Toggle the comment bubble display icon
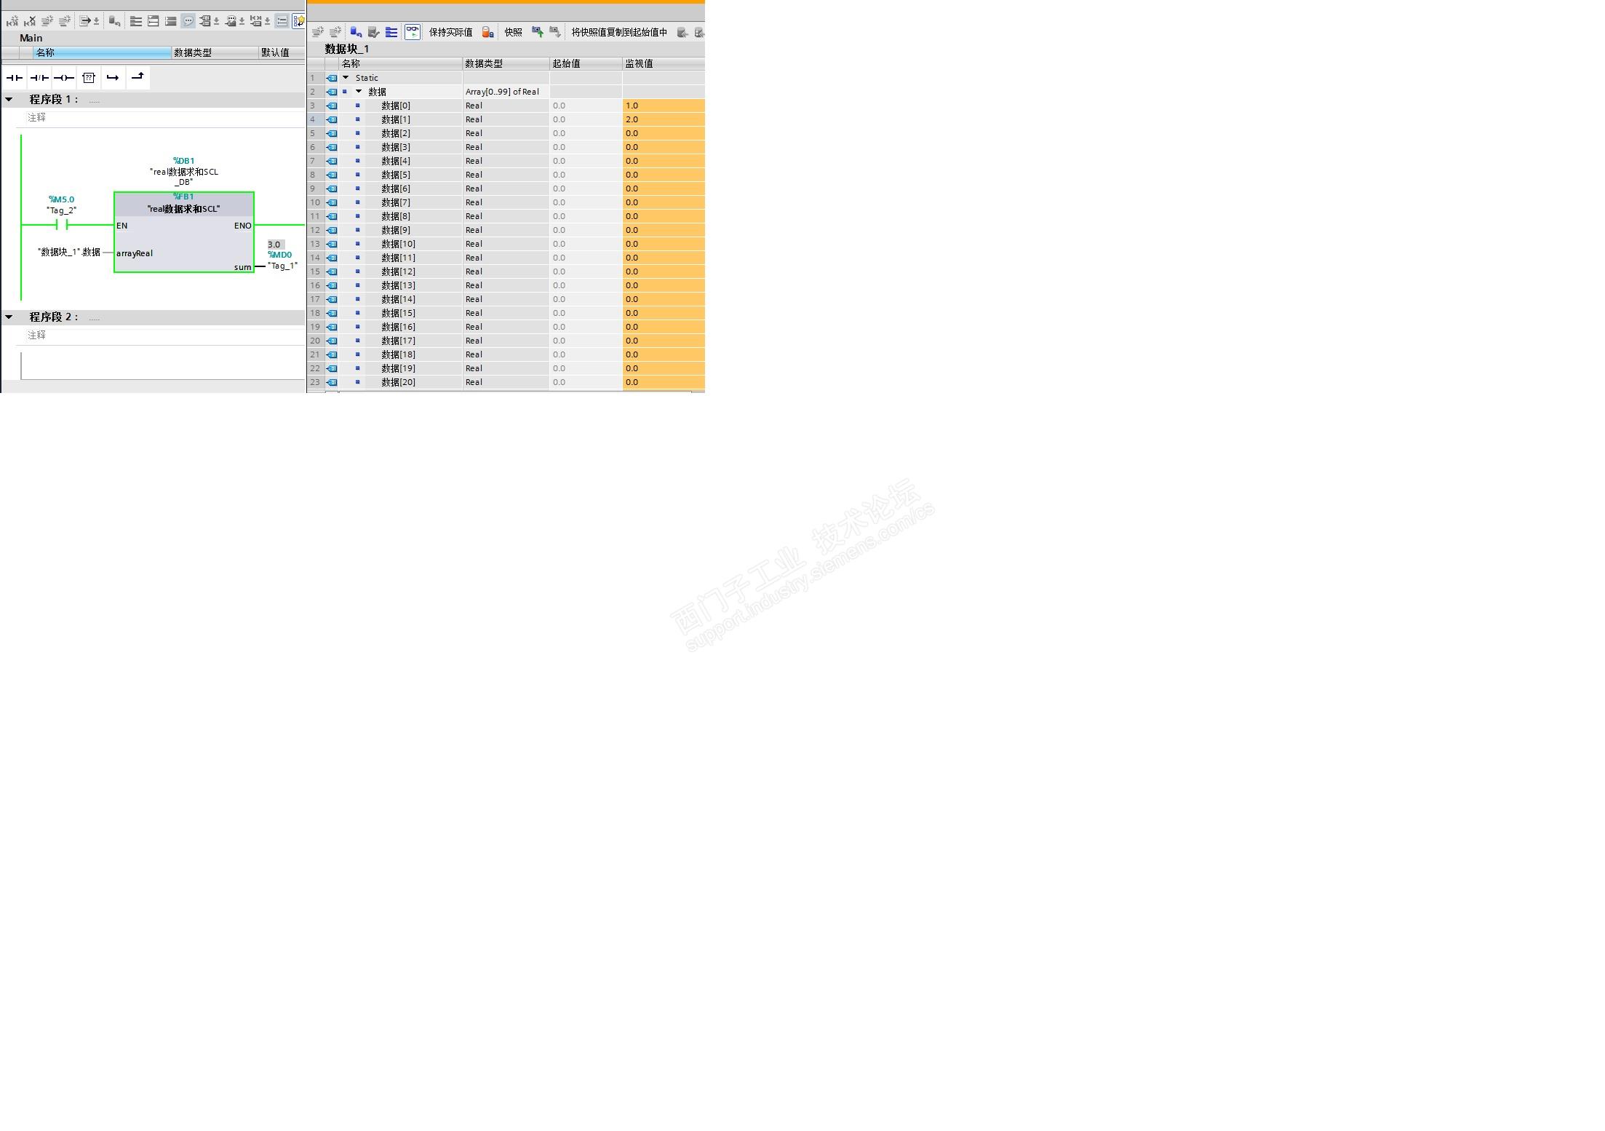1605x1131 pixels. pyautogui.click(x=188, y=21)
